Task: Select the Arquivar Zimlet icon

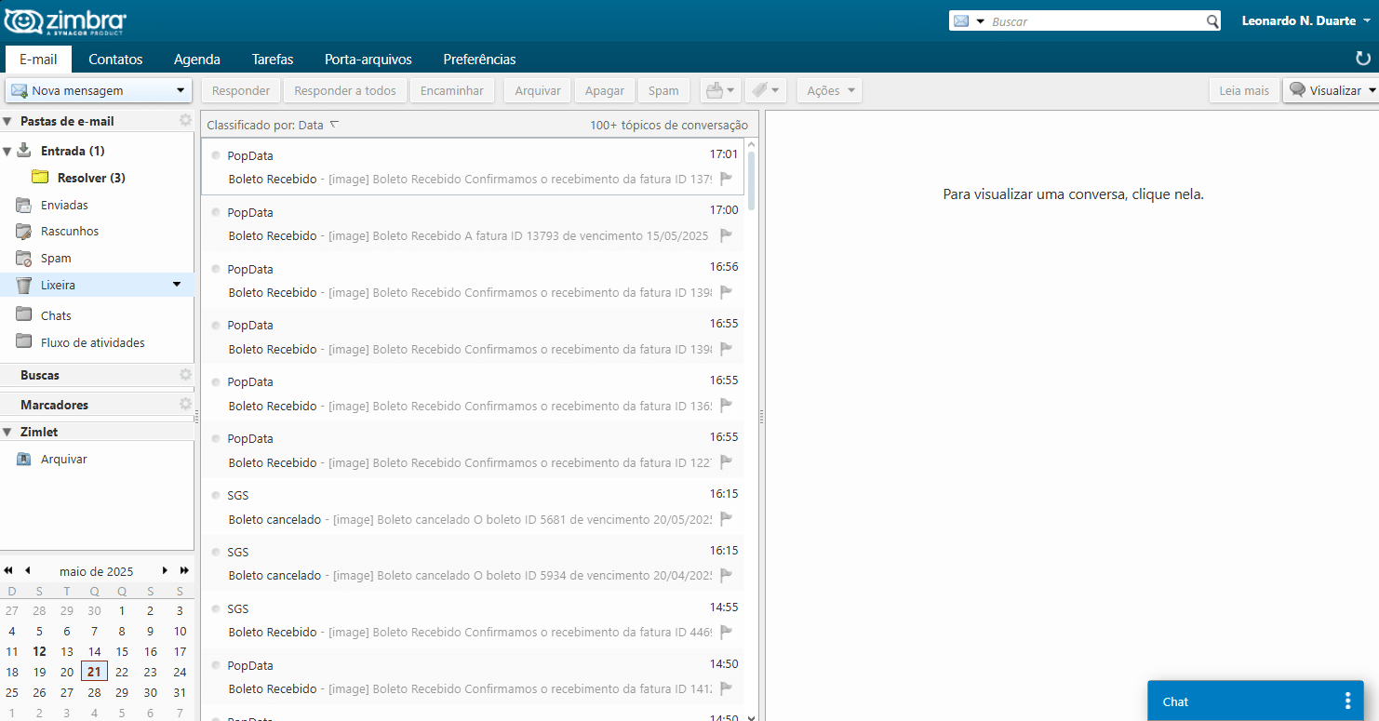Action: 23,459
